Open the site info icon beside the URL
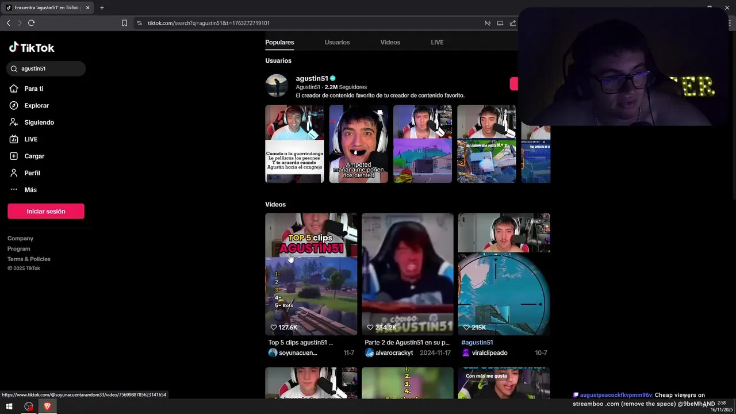Image resolution: width=736 pixels, height=414 pixels. click(x=139, y=23)
